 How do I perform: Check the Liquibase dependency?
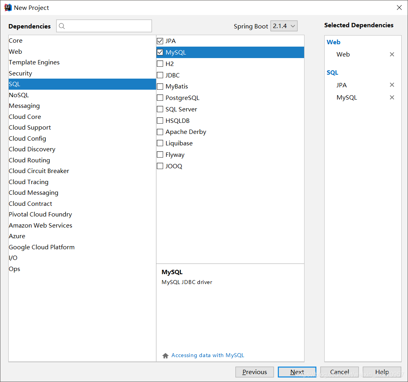(x=160, y=143)
